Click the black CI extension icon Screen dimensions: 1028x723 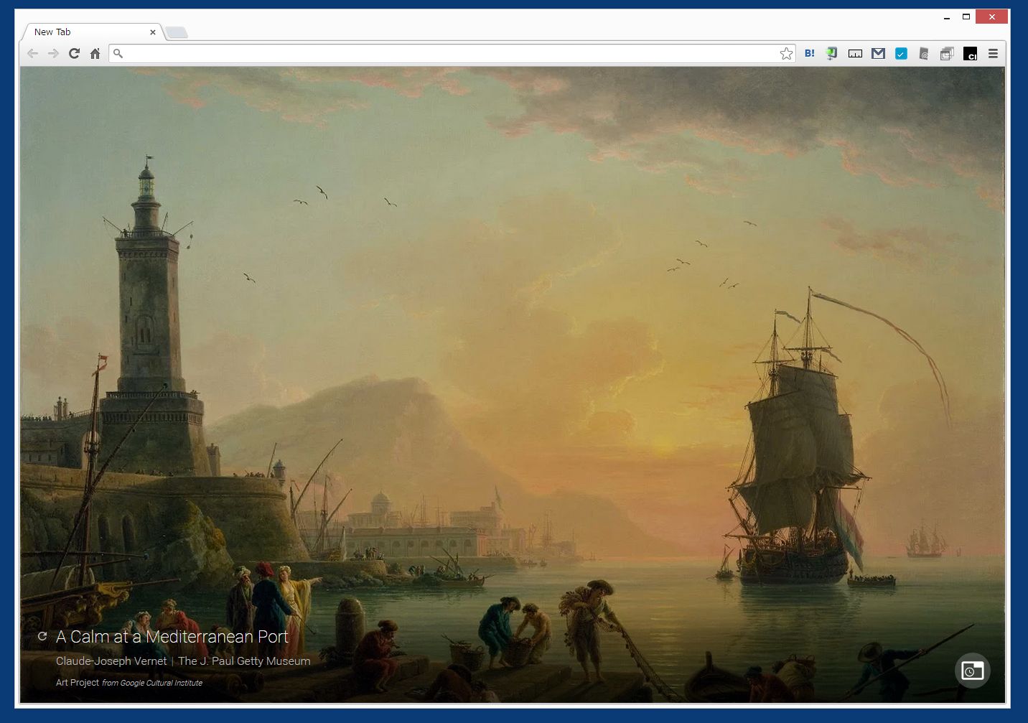coord(970,53)
